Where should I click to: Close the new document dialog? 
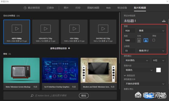pyautogui.click(x=167, y=1)
